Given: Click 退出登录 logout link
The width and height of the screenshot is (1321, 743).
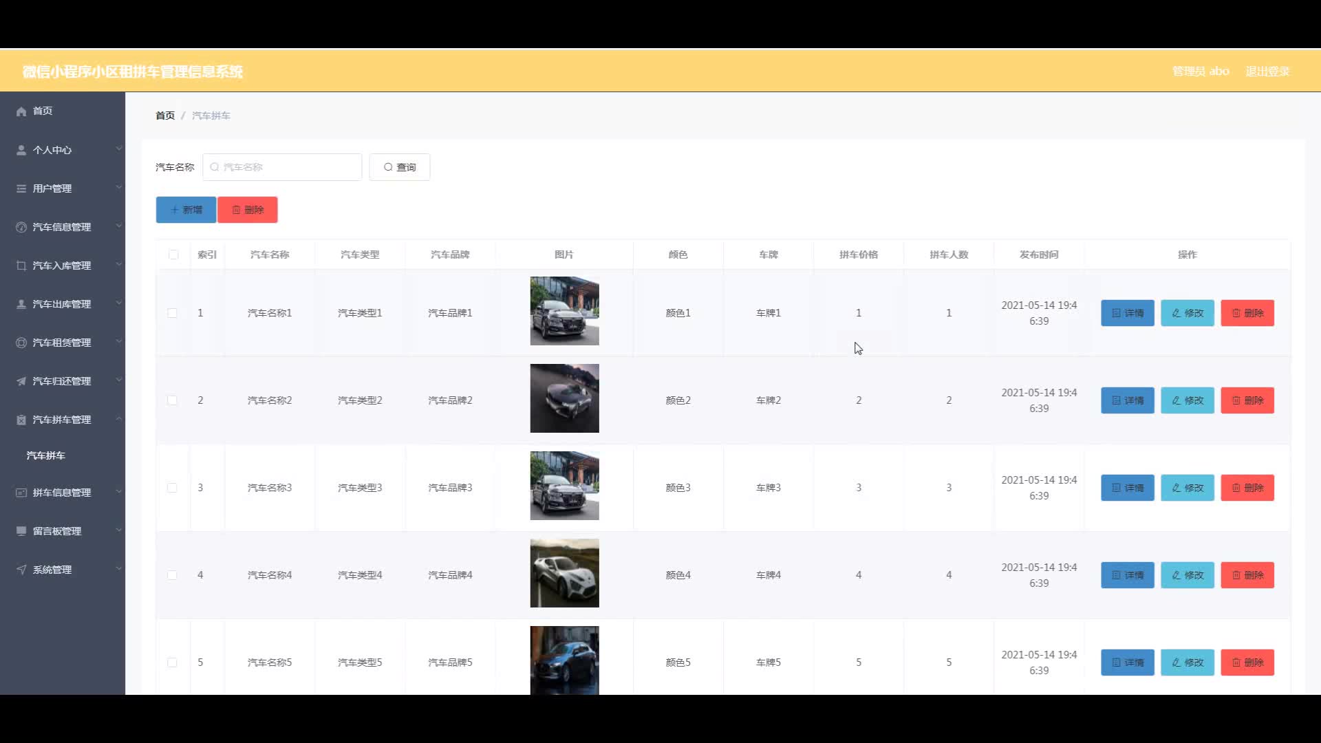Looking at the screenshot, I should (x=1267, y=72).
